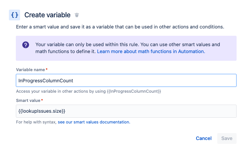
Task: Click the red asterisk beside Smart value
Action: (42, 100)
